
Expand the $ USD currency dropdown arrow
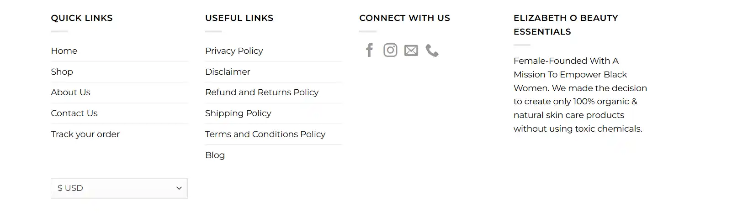point(179,188)
